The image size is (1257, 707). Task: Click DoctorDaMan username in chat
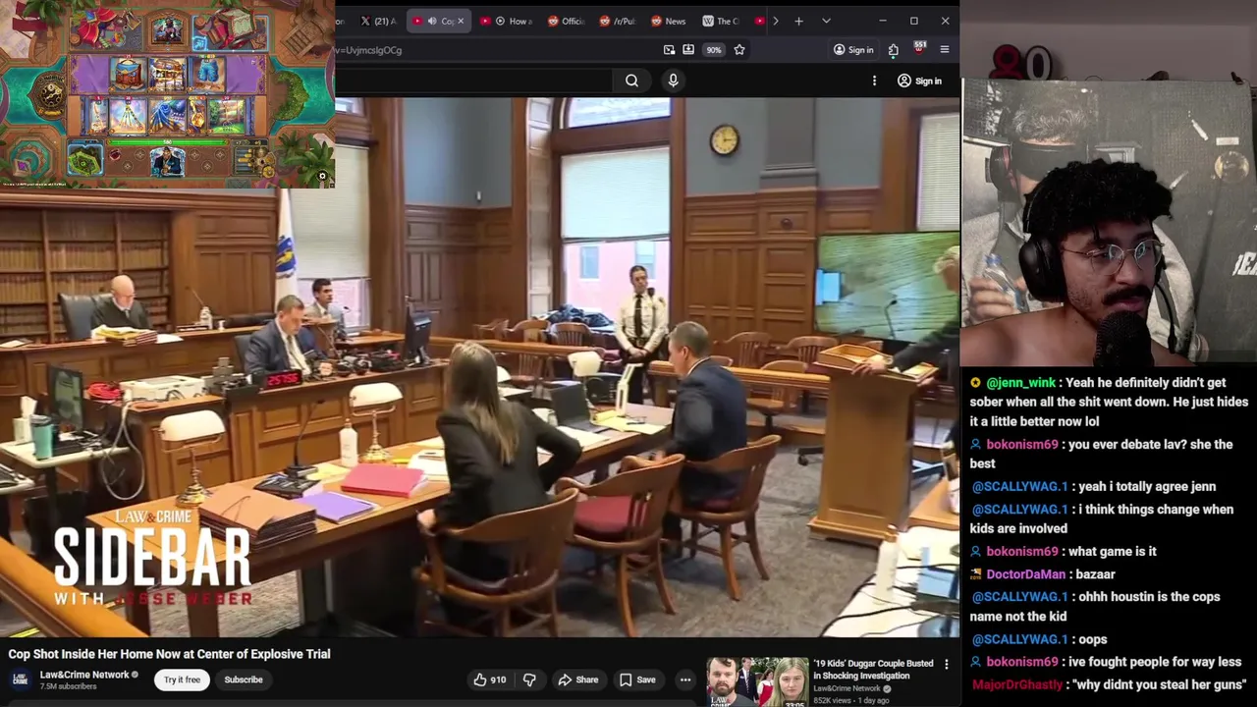(x=1025, y=574)
